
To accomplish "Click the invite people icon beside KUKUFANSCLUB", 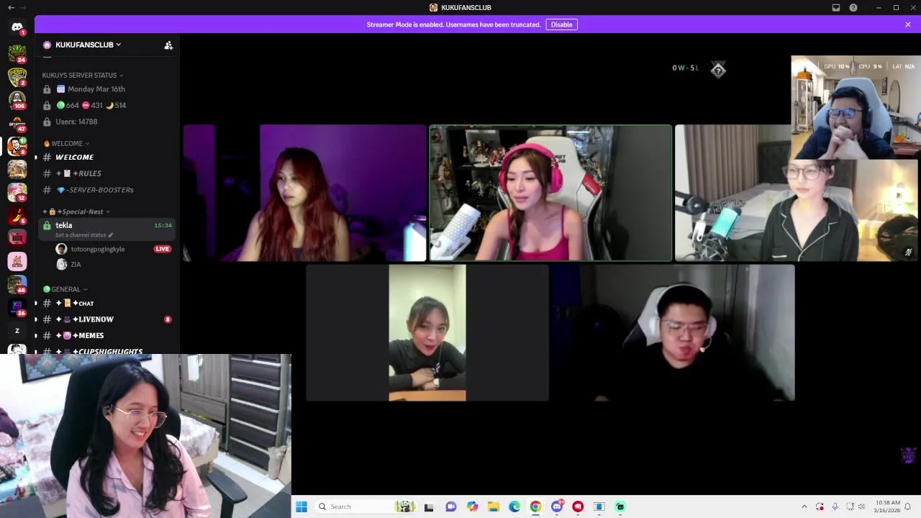I will click(168, 45).
